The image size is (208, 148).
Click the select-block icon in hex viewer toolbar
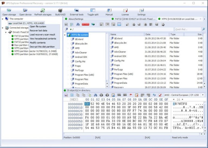(72, 95)
